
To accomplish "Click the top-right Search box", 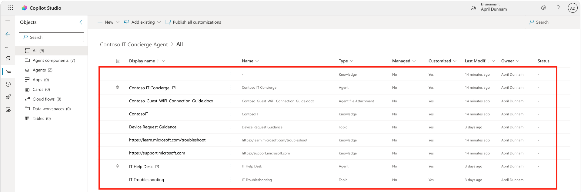I will click(552, 22).
